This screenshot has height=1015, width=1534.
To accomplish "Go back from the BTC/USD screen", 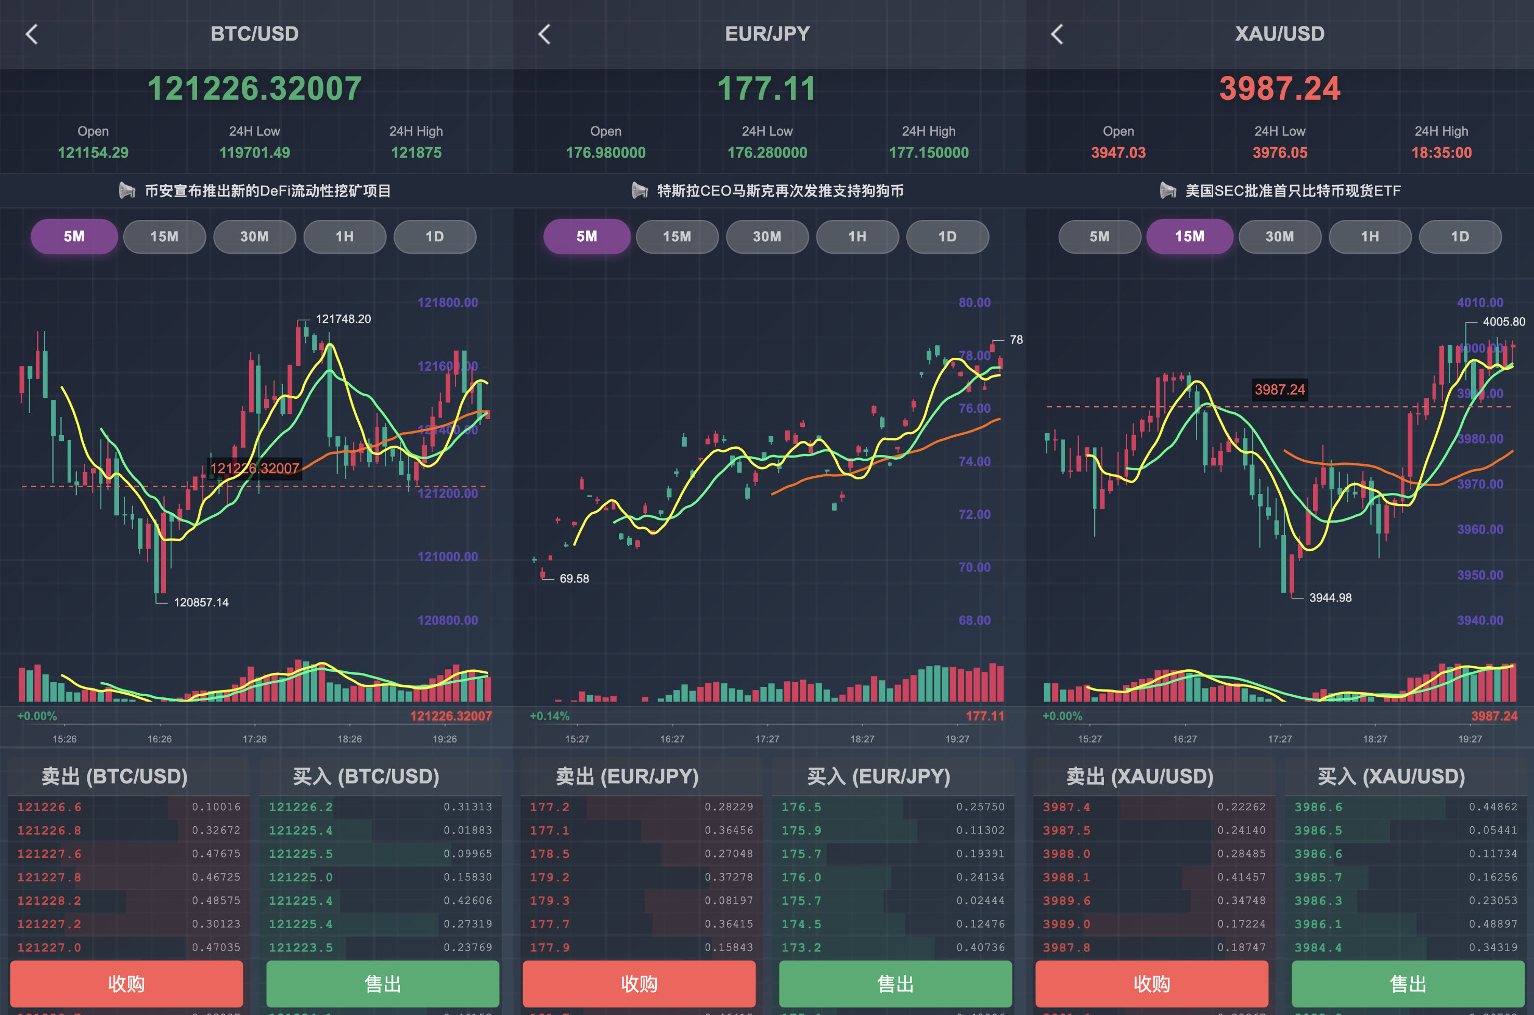I will 32,34.
